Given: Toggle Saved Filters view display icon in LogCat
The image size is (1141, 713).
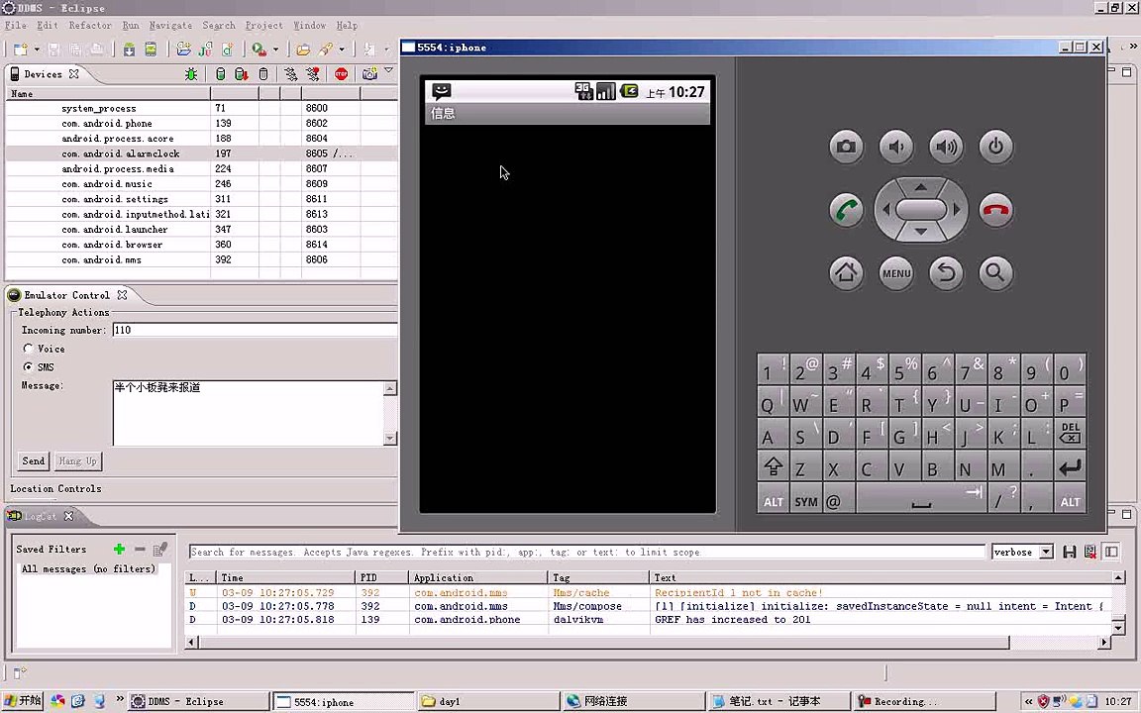Looking at the screenshot, I should click(1111, 553).
